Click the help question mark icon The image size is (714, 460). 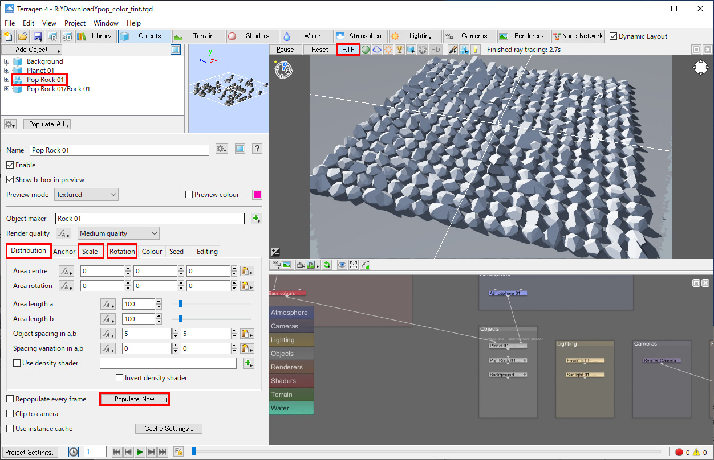tap(257, 149)
